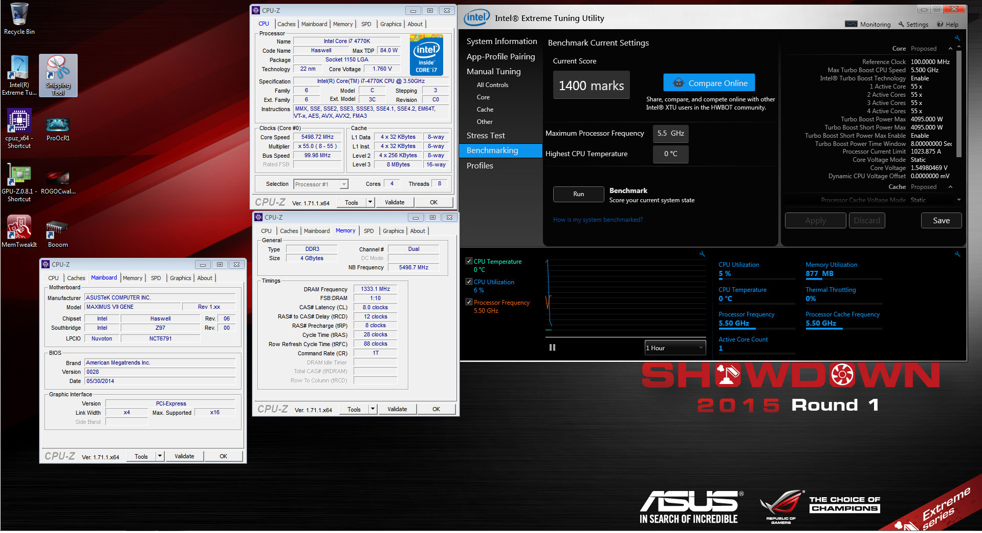Screen dimensions: 982x533
Task: Open Tools dropdown arrow in CPU window
Action: [370, 202]
